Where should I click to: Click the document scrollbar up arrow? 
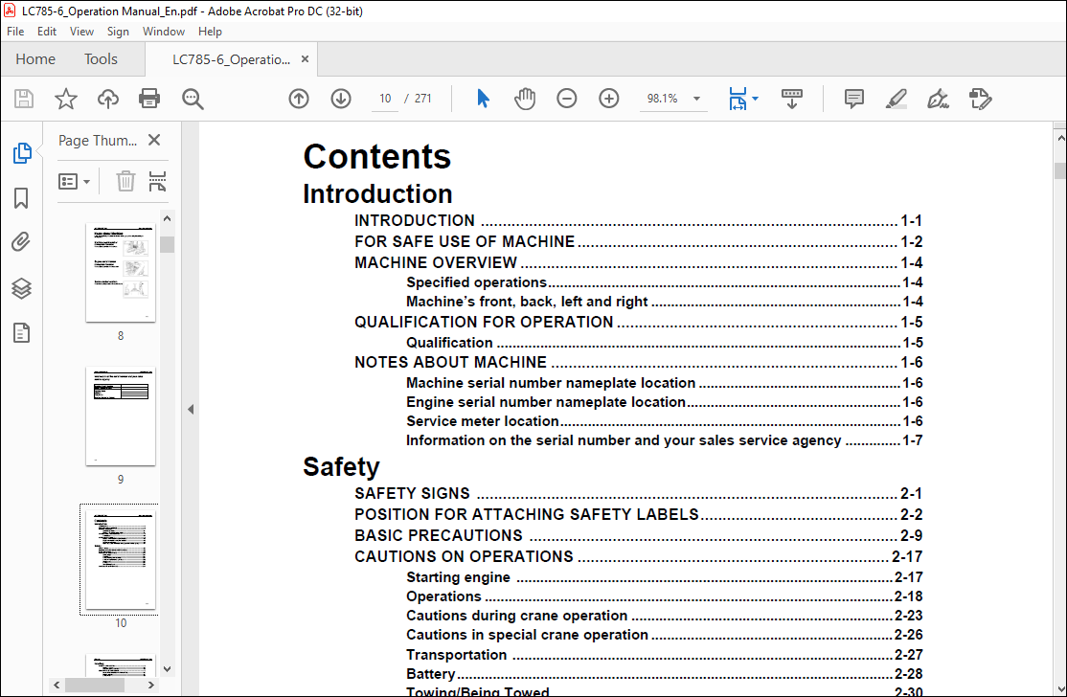point(1060,138)
